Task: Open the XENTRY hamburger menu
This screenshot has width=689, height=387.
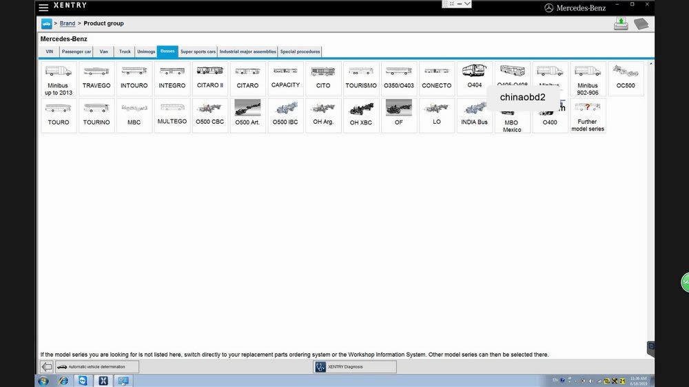Action: [x=43, y=8]
